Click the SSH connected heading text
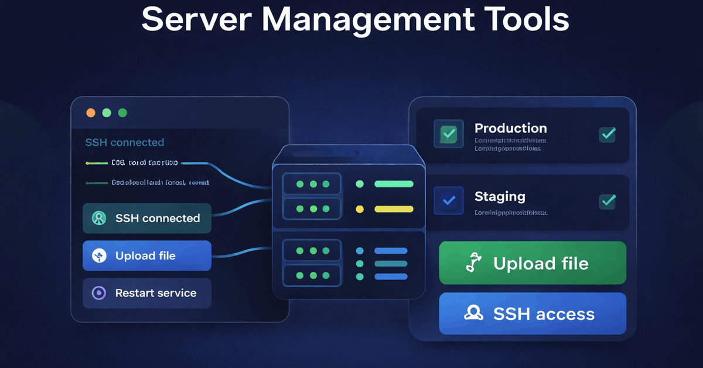The image size is (703, 368). tap(125, 142)
